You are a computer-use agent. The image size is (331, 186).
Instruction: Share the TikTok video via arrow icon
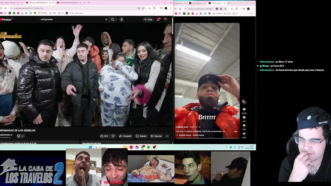click(244, 134)
